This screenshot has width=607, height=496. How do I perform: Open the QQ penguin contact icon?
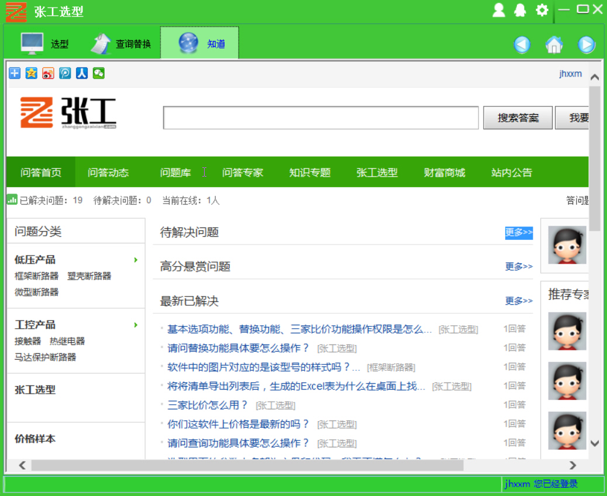click(520, 10)
